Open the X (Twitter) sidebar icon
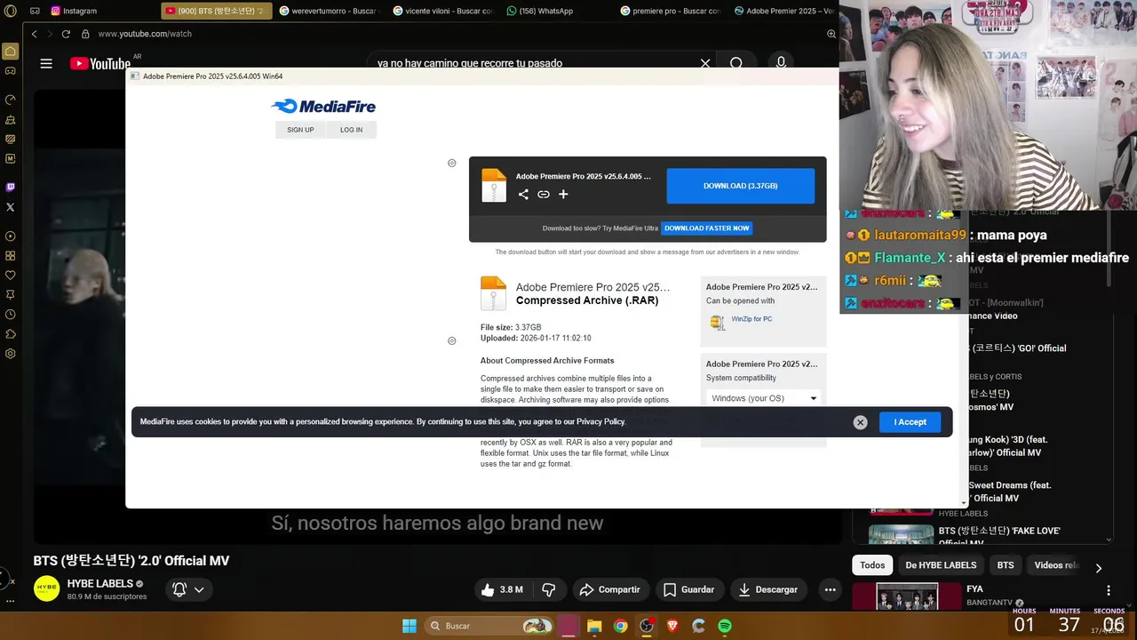 (x=11, y=207)
